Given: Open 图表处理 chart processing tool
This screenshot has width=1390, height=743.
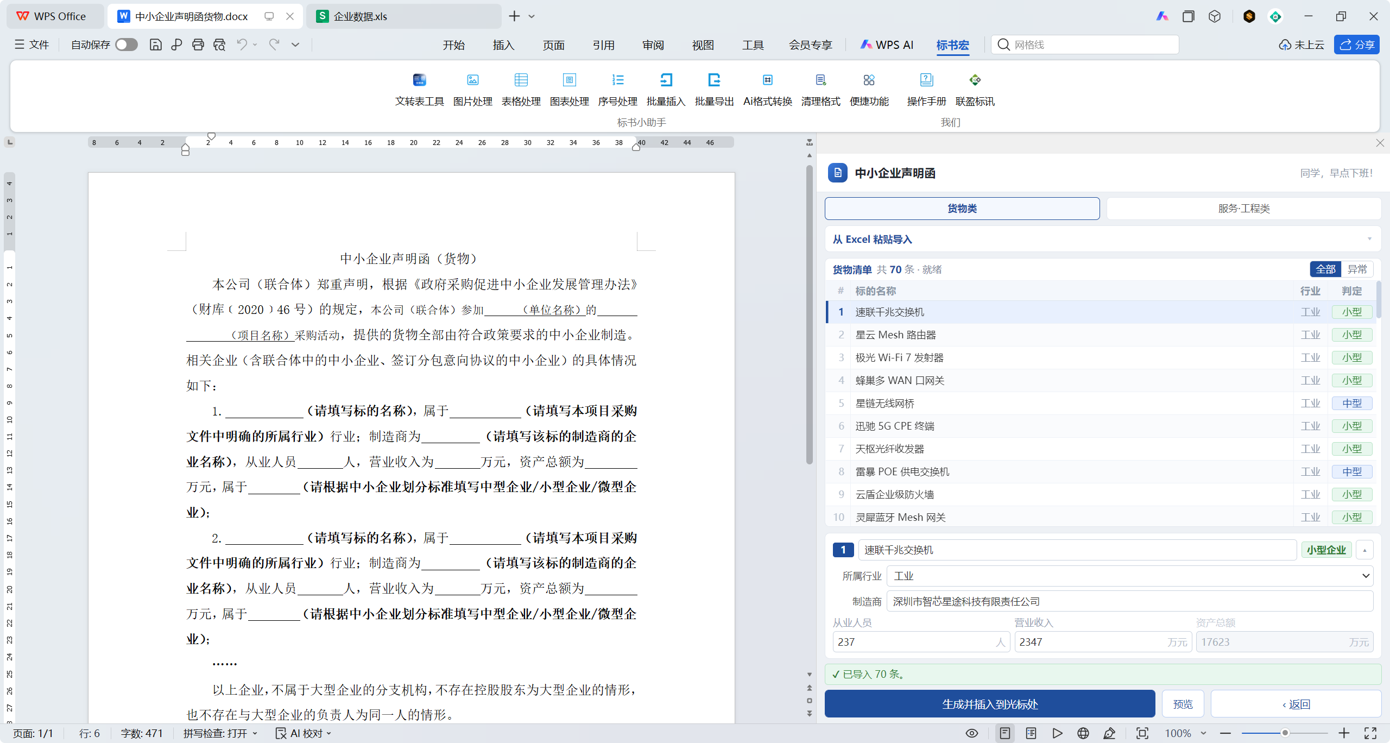Looking at the screenshot, I should (x=569, y=90).
